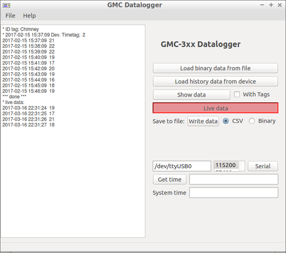286x253 pixels.
Task: Click log row 2017-02-15 15:44:09 16
Action: (x=28, y=80)
